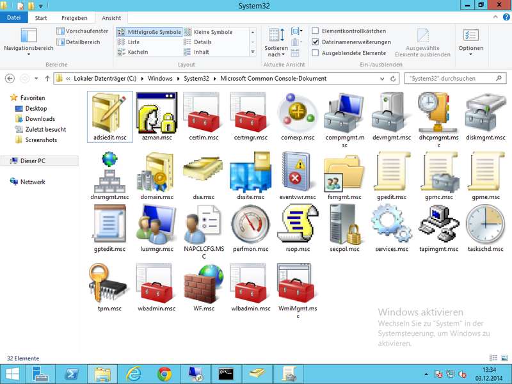Open address bar history dropdown
The height and width of the screenshot is (384, 512).
(x=382, y=79)
